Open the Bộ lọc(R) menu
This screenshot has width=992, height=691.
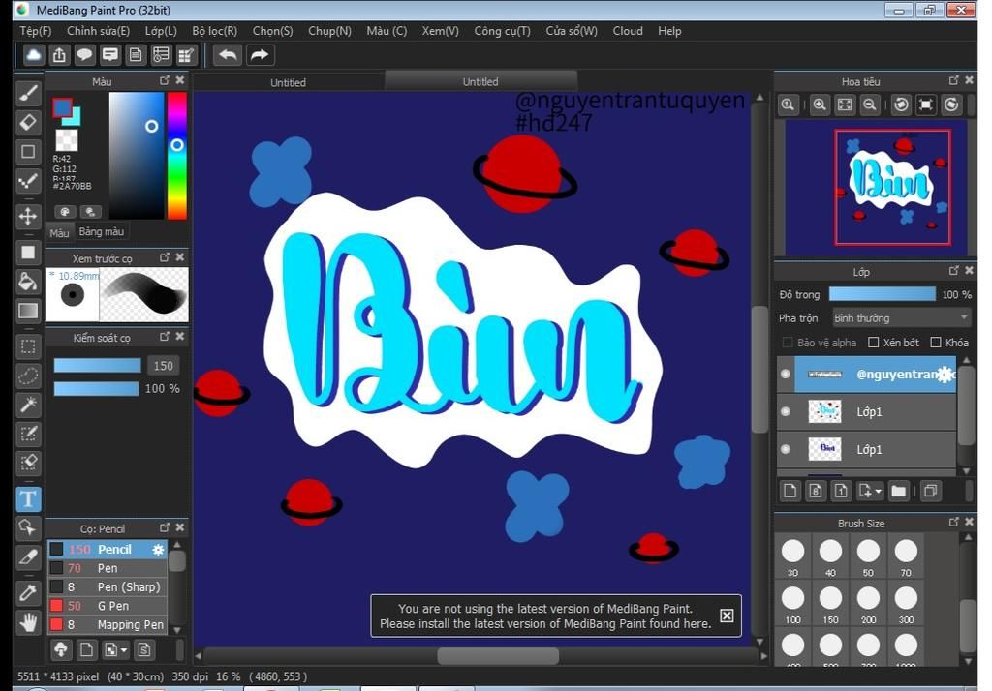pyautogui.click(x=214, y=31)
